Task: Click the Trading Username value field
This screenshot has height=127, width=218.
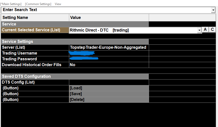Action: (109, 53)
